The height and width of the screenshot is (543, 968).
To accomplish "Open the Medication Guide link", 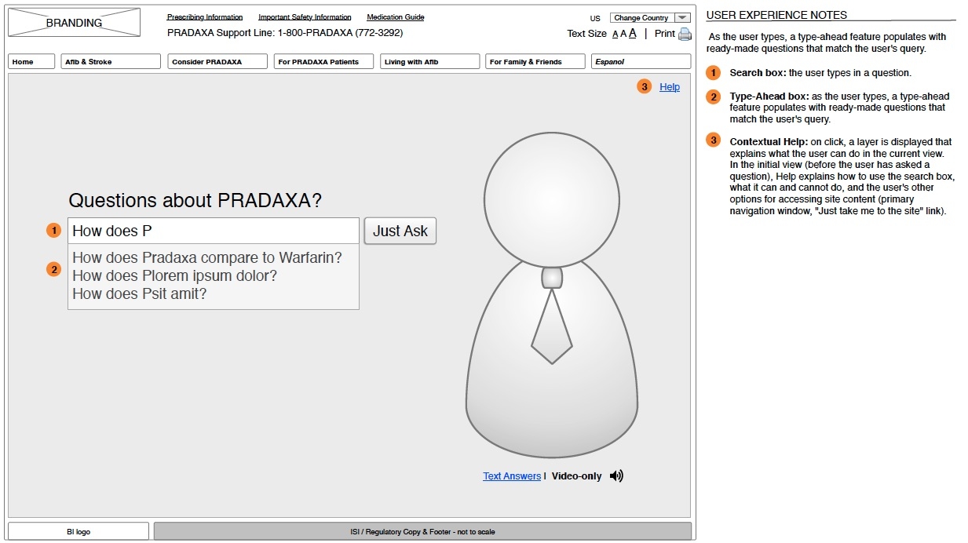I will pyautogui.click(x=396, y=17).
